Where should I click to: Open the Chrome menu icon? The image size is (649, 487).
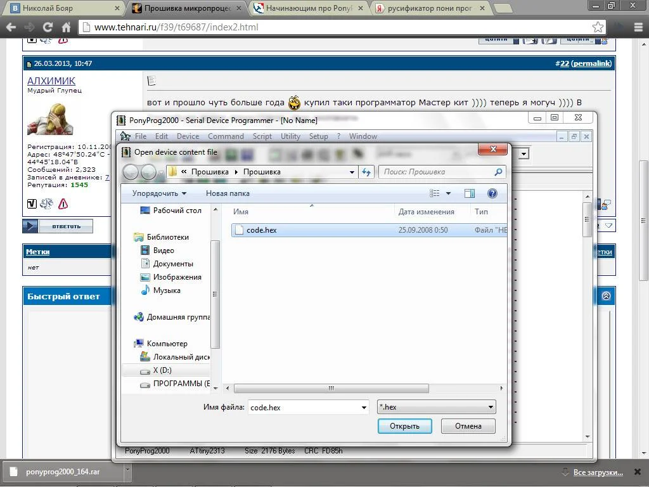638,27
